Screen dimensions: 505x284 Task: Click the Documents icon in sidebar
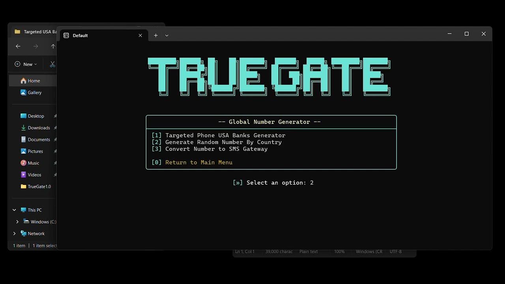pyautogui.click(x=23, y=140)
